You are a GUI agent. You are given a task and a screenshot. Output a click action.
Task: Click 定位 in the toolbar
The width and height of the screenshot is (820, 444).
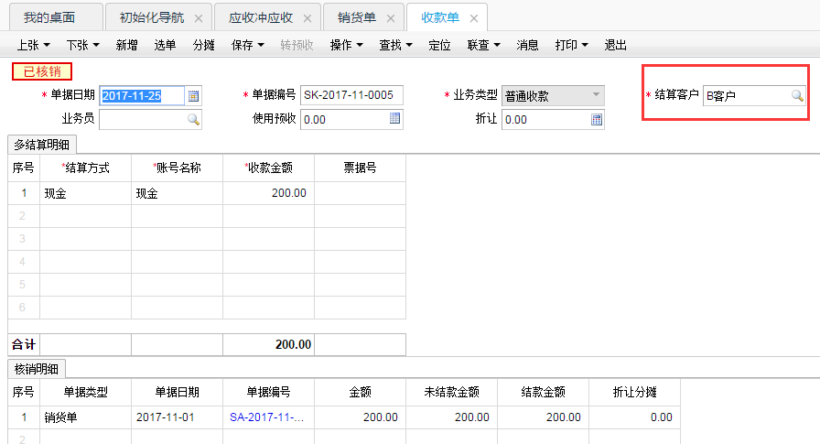439,45
